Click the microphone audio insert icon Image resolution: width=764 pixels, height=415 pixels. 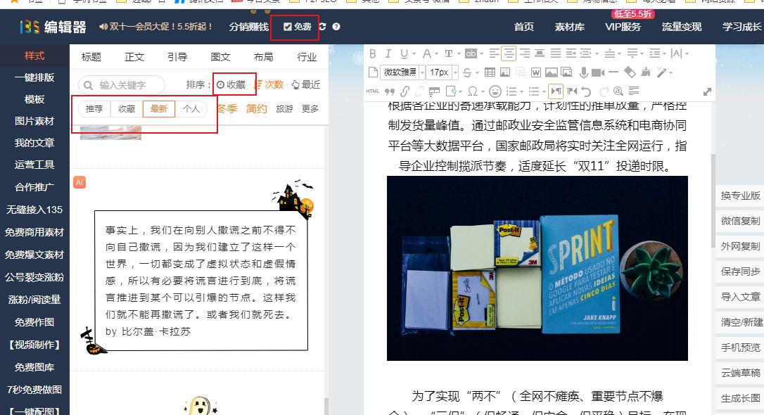coord(582,72)
